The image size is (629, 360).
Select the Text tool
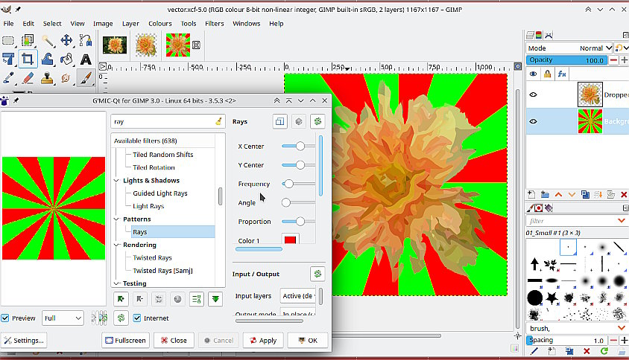(86, 60)
